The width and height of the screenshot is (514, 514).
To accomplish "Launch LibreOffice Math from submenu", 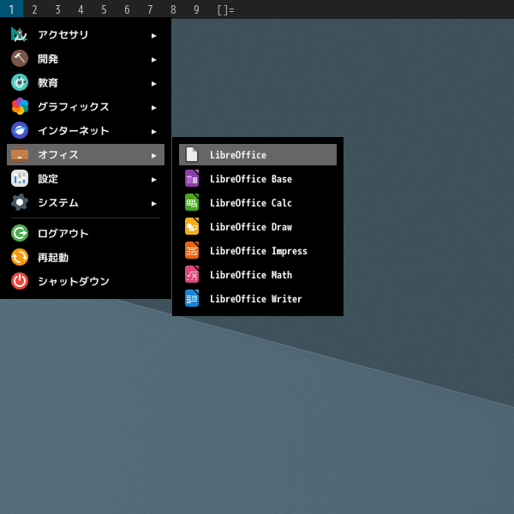I will pos(258,274).
